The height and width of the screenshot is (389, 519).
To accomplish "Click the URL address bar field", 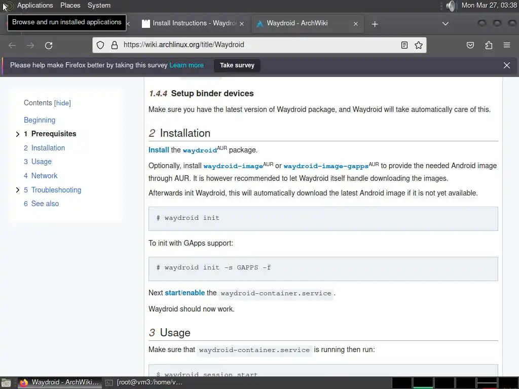I will pos(259,45).
